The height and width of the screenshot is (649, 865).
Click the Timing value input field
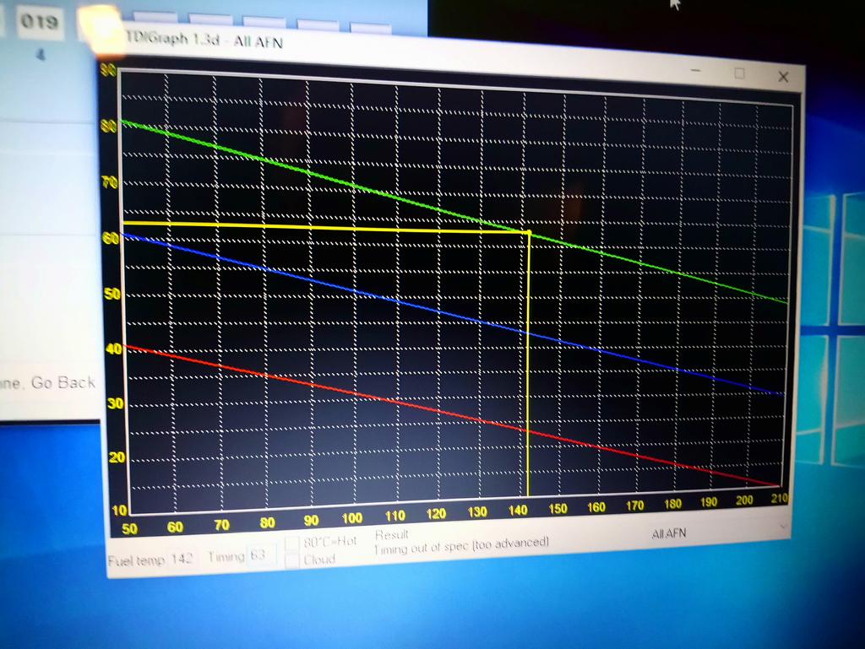pyautogui.click(x=263, y=554)
